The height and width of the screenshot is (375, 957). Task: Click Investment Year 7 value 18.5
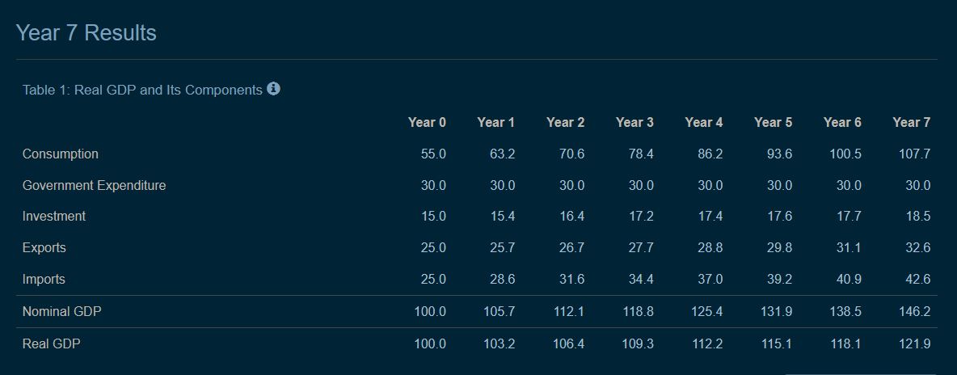(x=918, y=217)
